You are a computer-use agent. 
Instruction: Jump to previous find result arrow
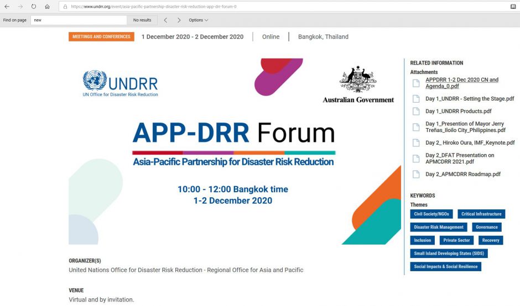click(165, 20)
